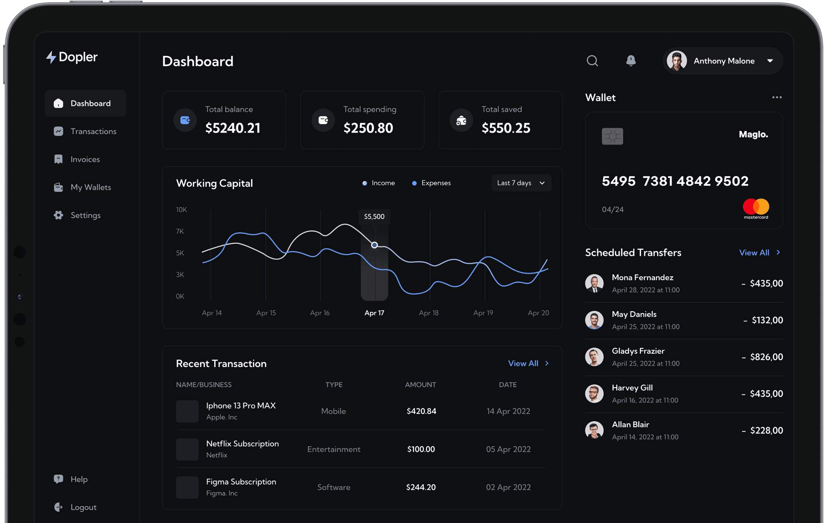Image resolution: width=828 pixels, height=523 pixels.
Task: Click the Total balance wallet icon
Action: [x=185, y=120]
